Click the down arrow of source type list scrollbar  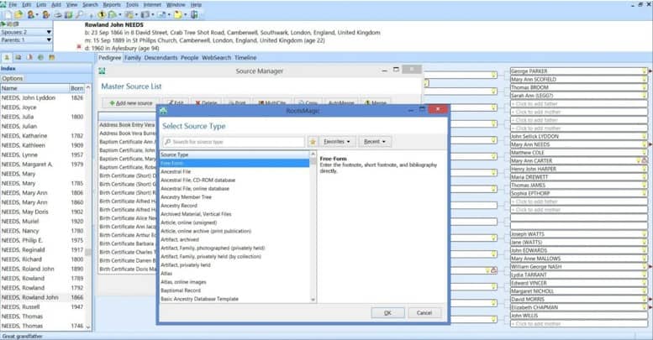[x=313, y=299]
